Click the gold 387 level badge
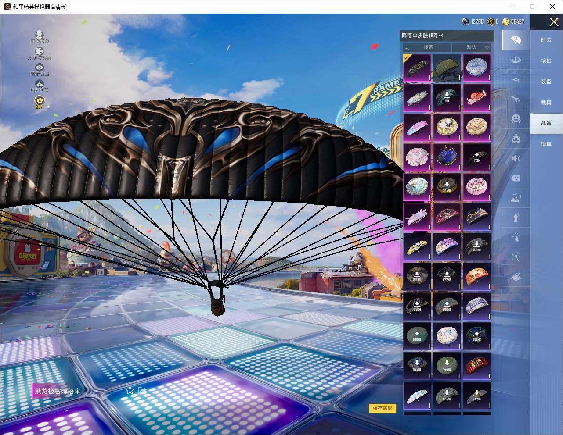This screenshot has height=435, width=563. pyautogui.click(x=40, y=101)
